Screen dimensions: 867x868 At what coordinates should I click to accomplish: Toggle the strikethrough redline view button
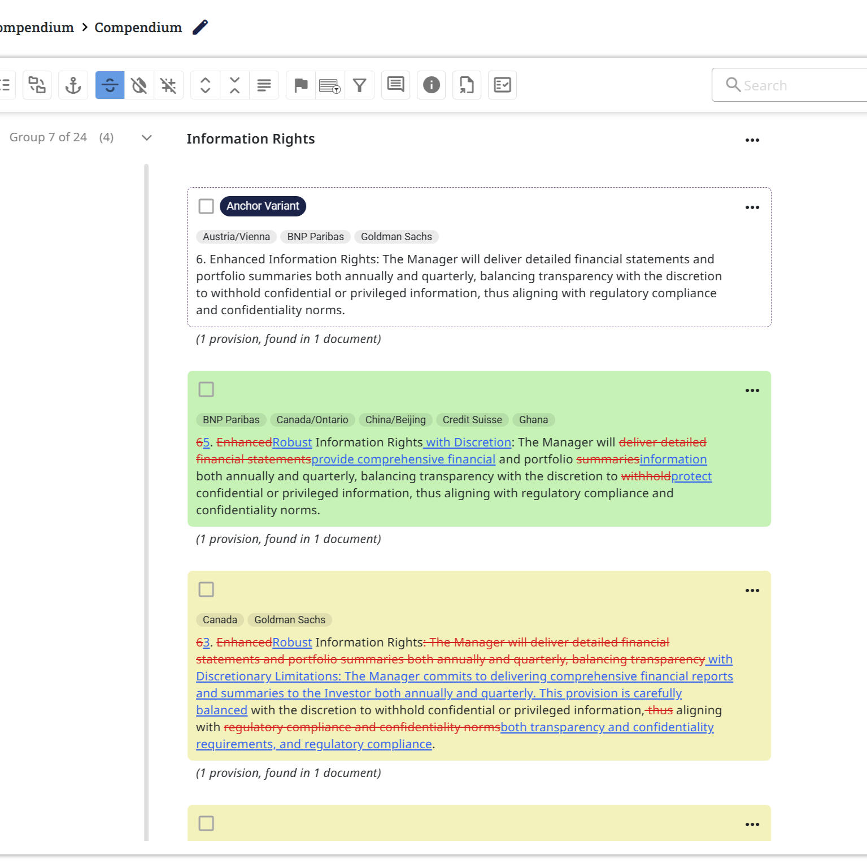pyautogui.click(x=110, y=85)
